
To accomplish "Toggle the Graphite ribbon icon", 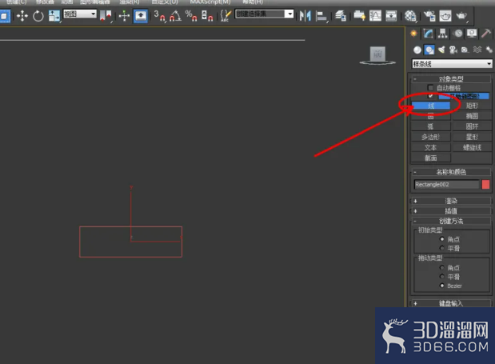I will point(359,16).
